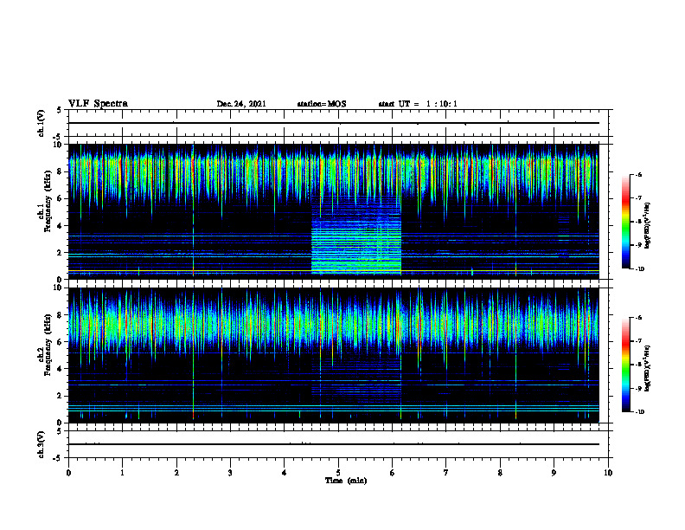
Task: Click the ch.2 spectrogram color bar
Action: coord(625,365)
